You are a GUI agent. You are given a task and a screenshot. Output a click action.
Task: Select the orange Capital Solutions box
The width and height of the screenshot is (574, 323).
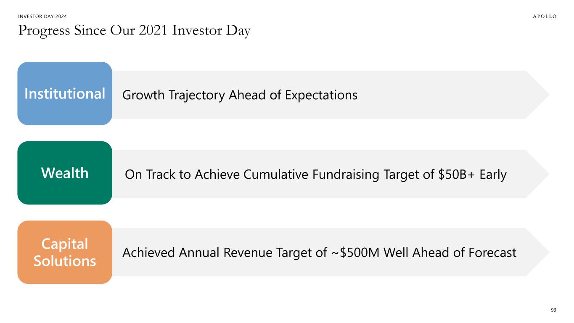pyautogui.click(x=65, y=252)
